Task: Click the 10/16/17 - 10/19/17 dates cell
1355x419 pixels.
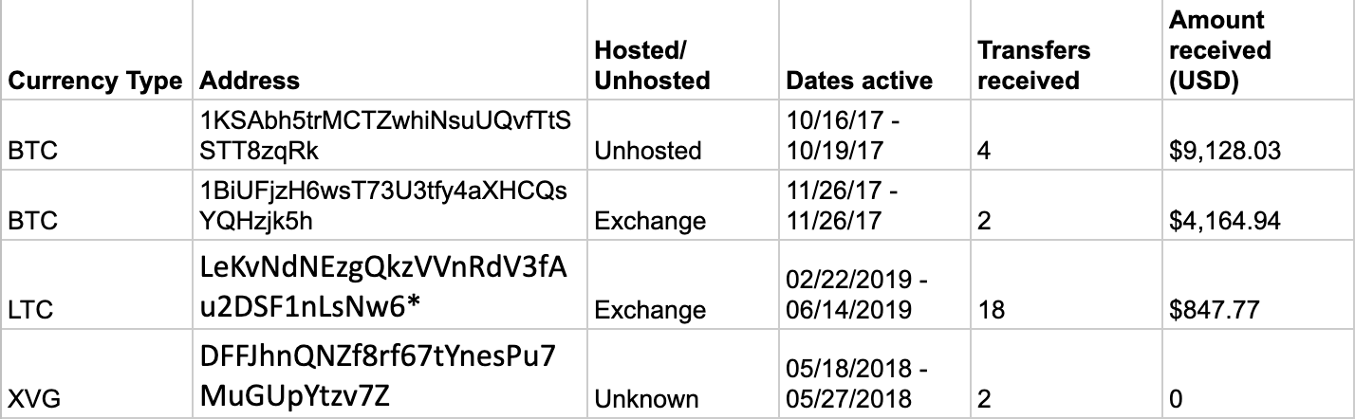Action: [844, 137]
